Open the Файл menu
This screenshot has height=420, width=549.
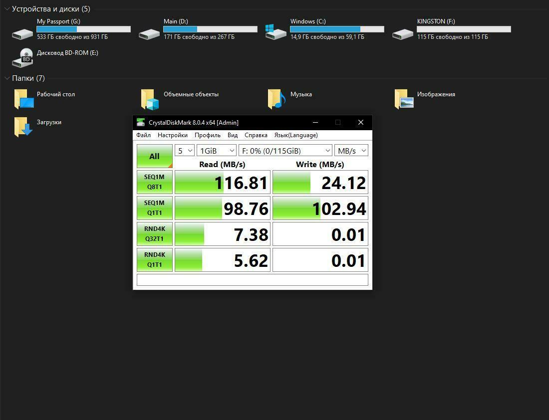tap(144, 135)
